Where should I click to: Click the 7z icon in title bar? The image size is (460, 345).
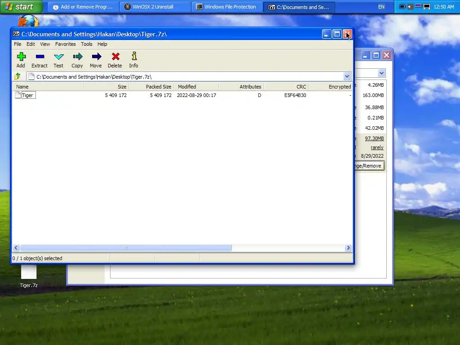(16, 34)
